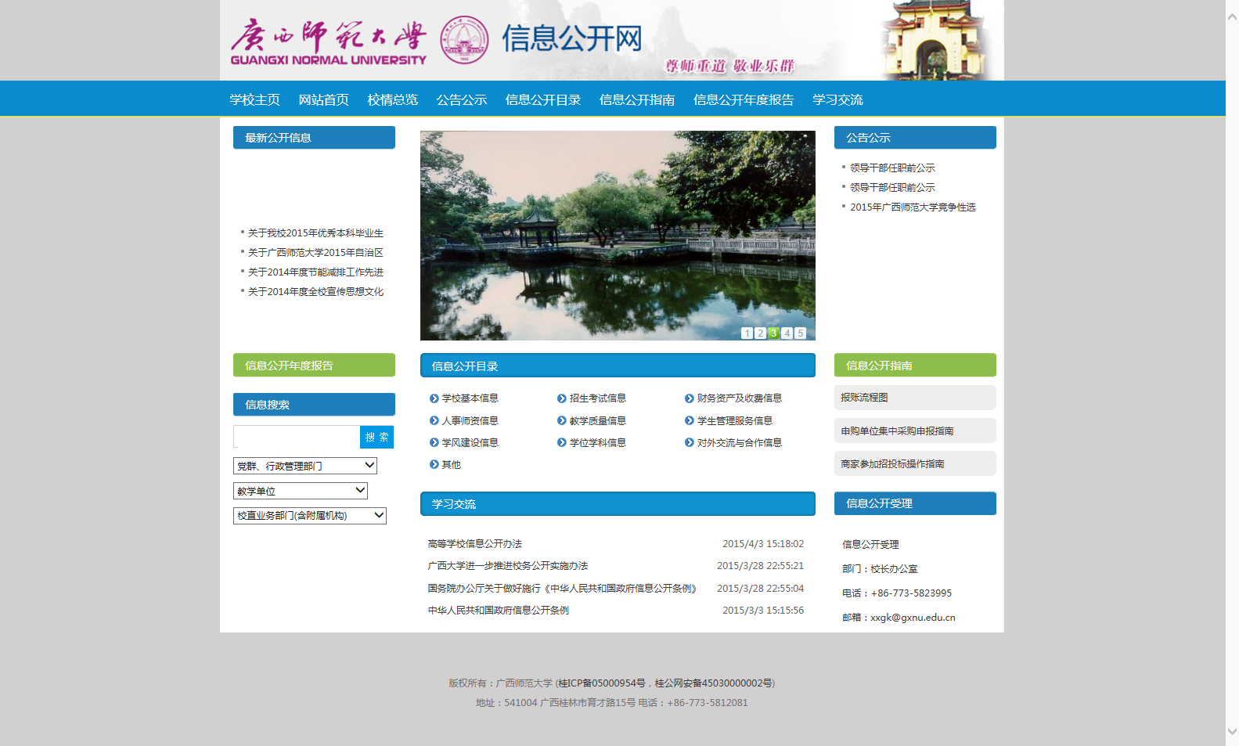Click the campus lake slideshow image
Screen dimensions: 1239x746
coord(618,236)
